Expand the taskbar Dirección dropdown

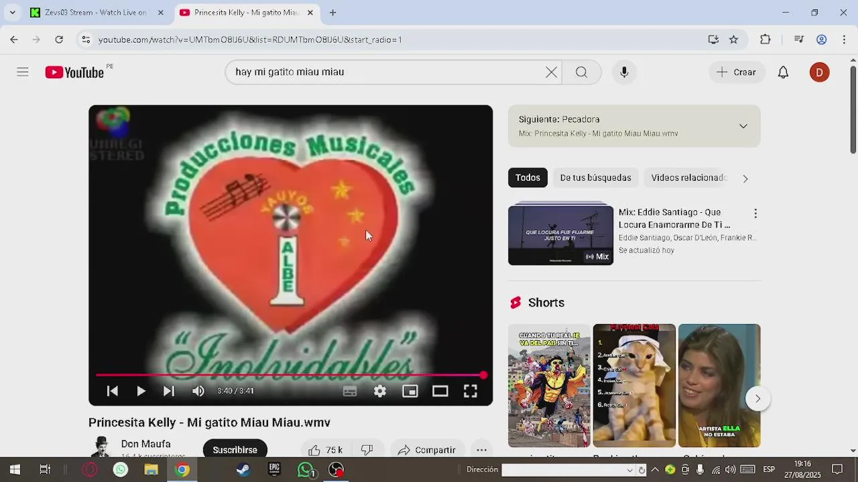coord(629,470)
